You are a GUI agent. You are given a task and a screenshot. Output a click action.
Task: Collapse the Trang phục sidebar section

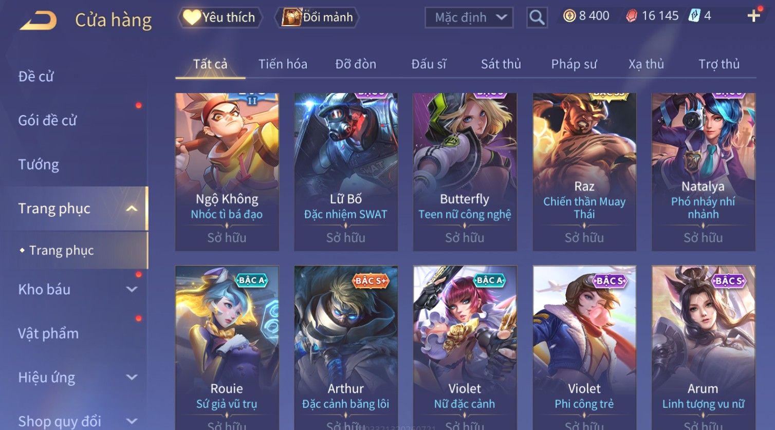tap(132, 209)
